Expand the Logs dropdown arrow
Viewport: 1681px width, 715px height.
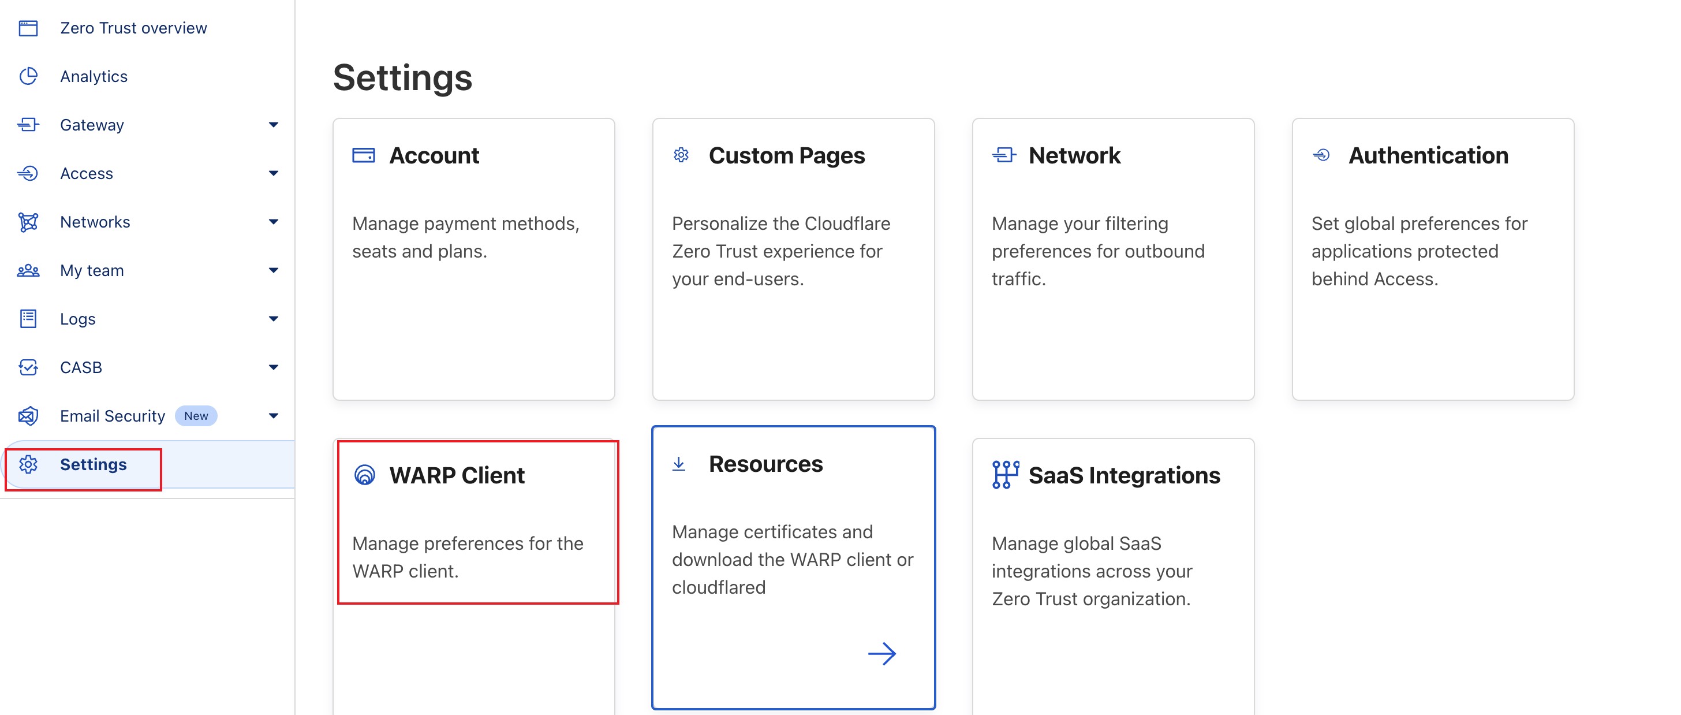[x=274, y=319]
